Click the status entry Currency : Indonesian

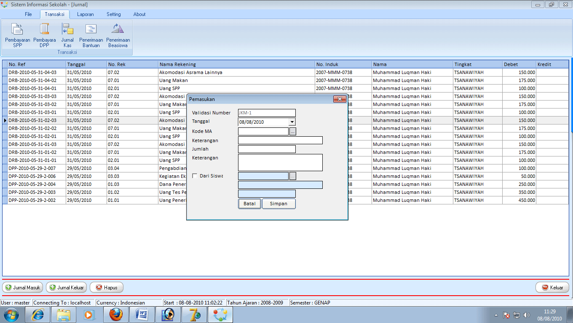[x=129, y=303]
